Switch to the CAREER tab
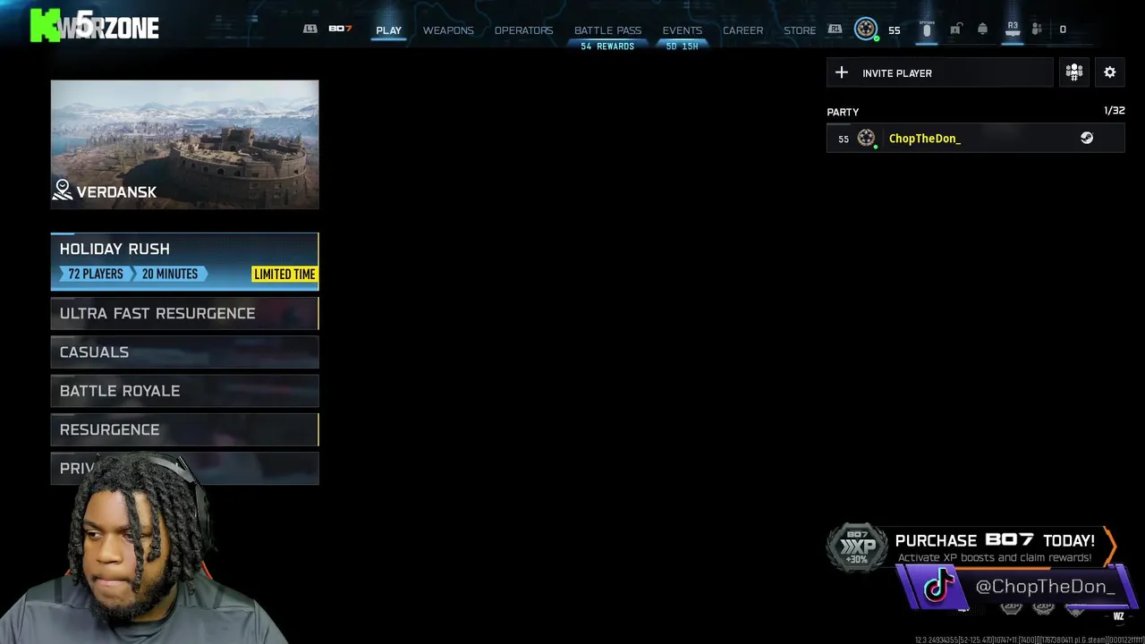This screenshot has width=1145, height=644. 742,30
